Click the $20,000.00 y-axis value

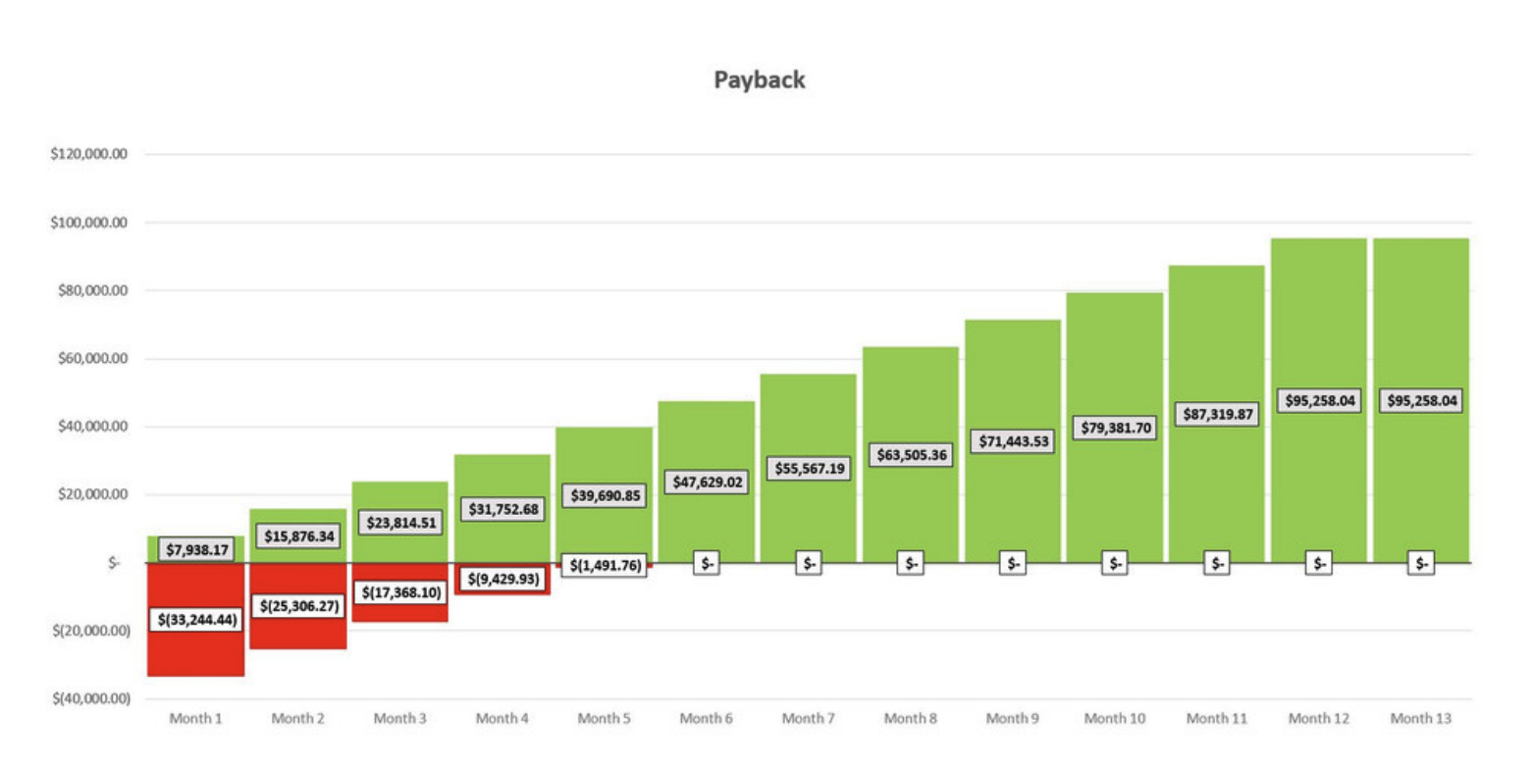[x=93, y=494]
